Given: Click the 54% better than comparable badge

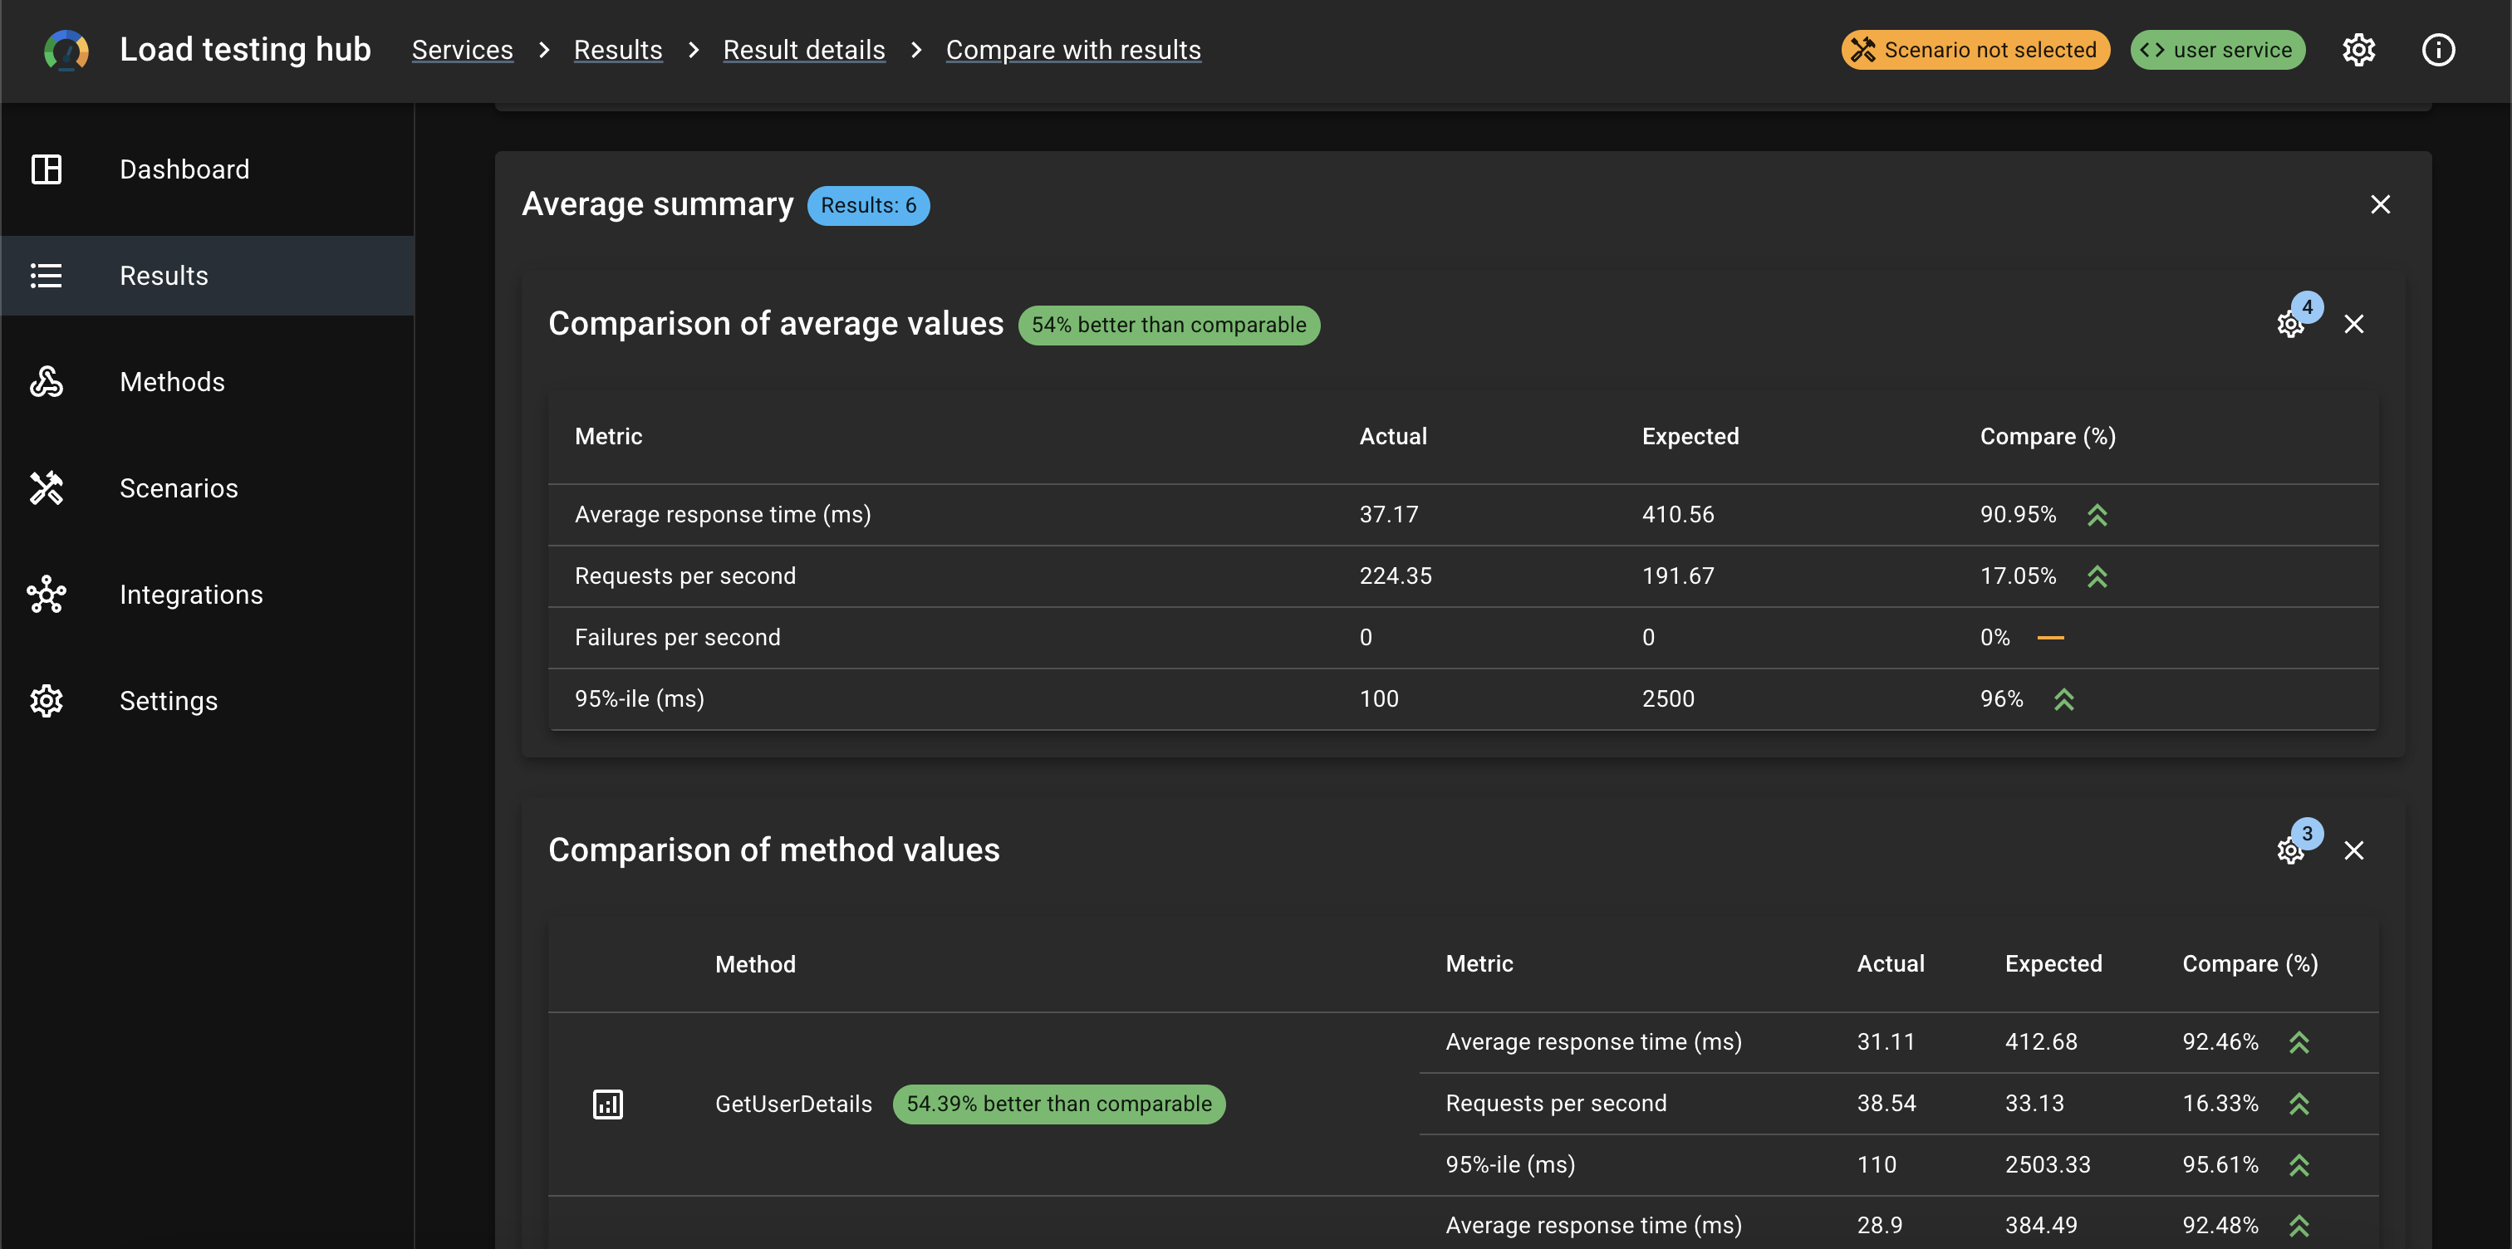Looking at the screenshot, I should tap(1168, 326).
